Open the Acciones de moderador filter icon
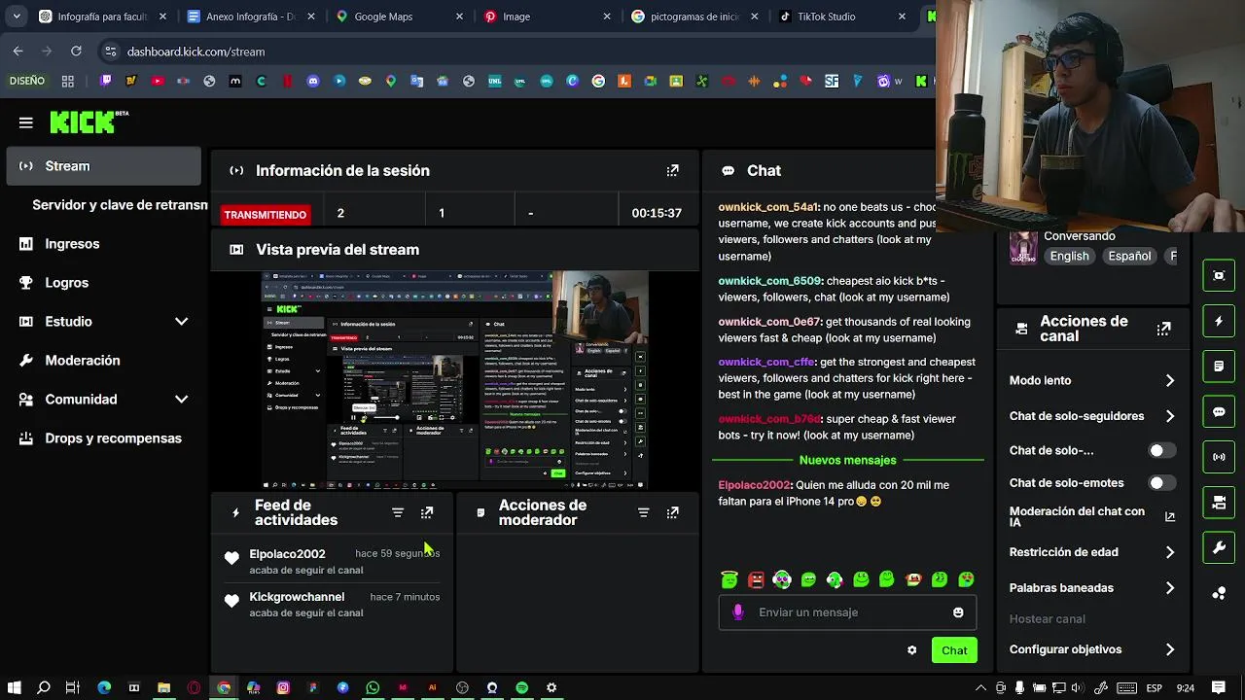 [x=643, y=512]
